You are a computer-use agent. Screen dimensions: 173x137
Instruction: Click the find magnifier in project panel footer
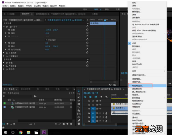[x=60, y=124]
